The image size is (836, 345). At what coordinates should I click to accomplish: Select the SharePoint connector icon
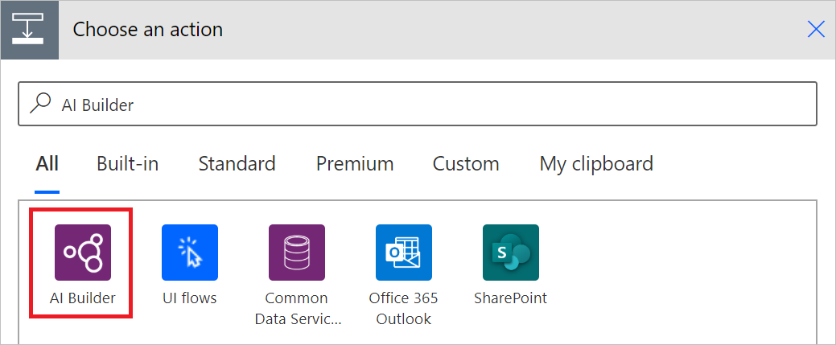[510, 252]
